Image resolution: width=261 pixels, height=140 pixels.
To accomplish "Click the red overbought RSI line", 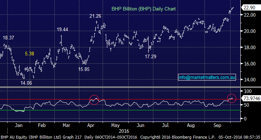I will [x=120, y=99].
